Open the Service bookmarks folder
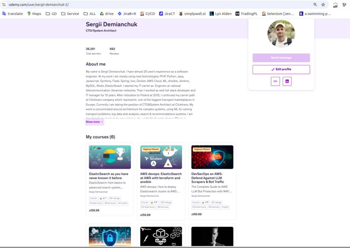The height and width of the screenshot is (248, 350). [70, 14]
